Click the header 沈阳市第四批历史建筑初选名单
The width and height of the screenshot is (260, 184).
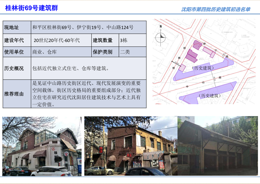(x=215, y=9)
